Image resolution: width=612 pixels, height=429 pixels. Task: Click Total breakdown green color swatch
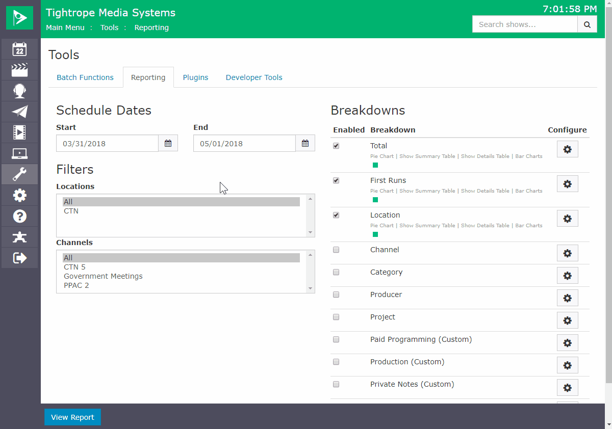(375, 165)
